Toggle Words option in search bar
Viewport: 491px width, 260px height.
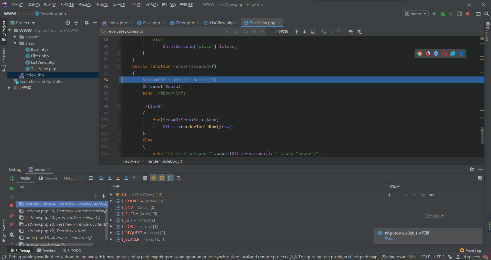[254, 32]
